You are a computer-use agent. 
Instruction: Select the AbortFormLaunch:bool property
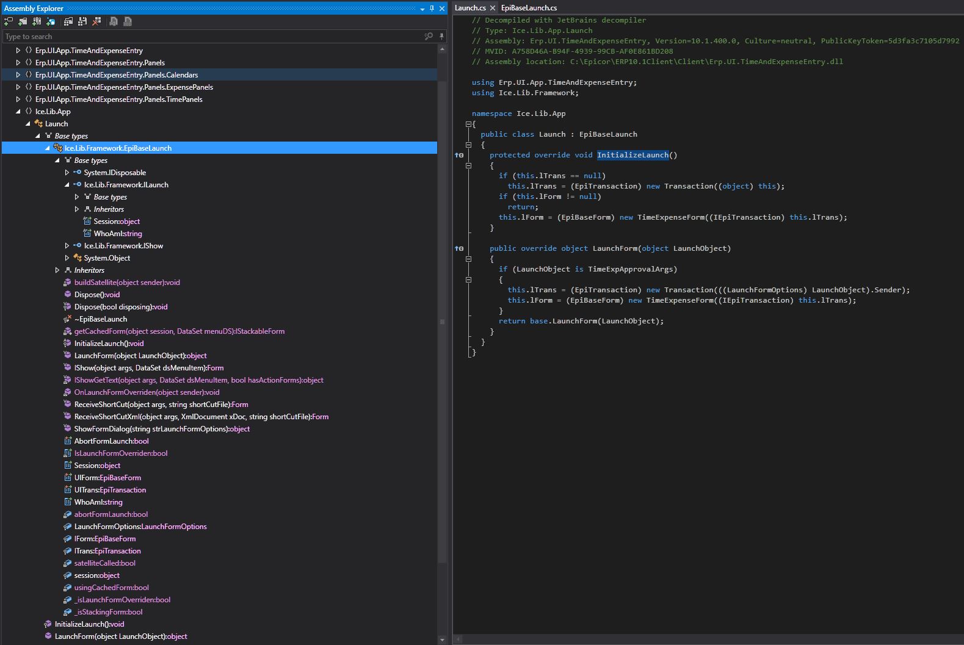(111, 441)
